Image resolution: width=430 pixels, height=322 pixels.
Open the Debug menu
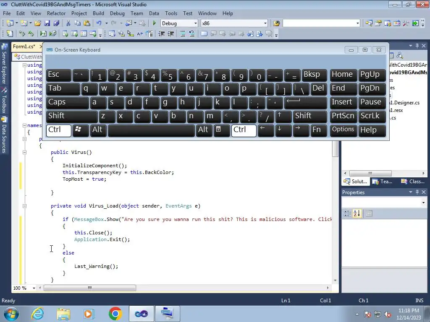coord(117,13)
